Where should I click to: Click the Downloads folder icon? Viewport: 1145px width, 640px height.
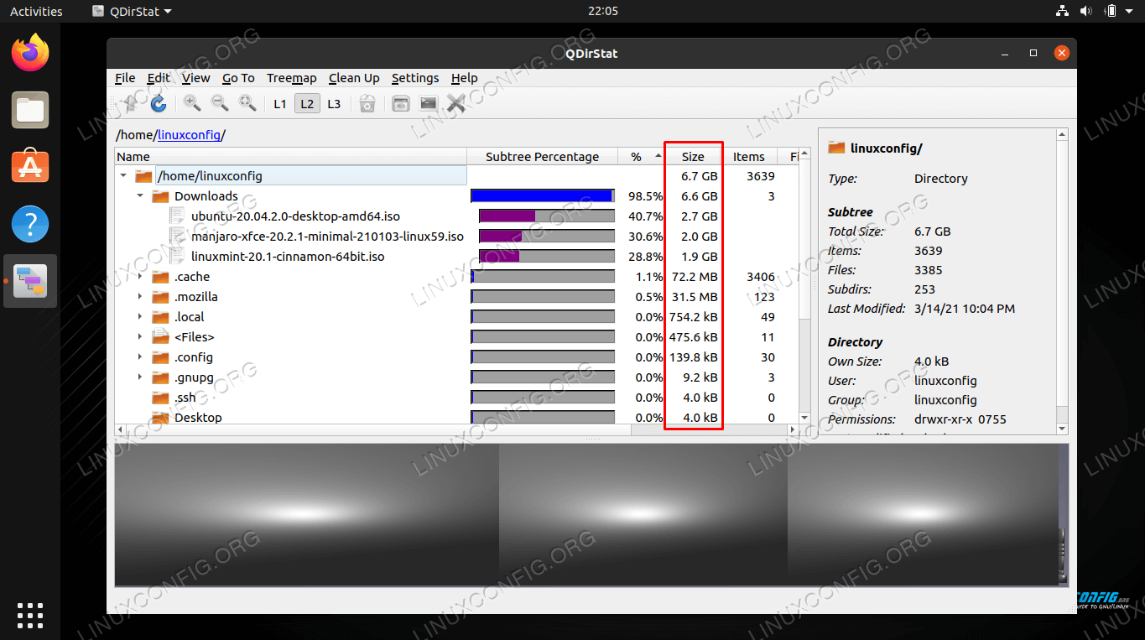(160, 196)
